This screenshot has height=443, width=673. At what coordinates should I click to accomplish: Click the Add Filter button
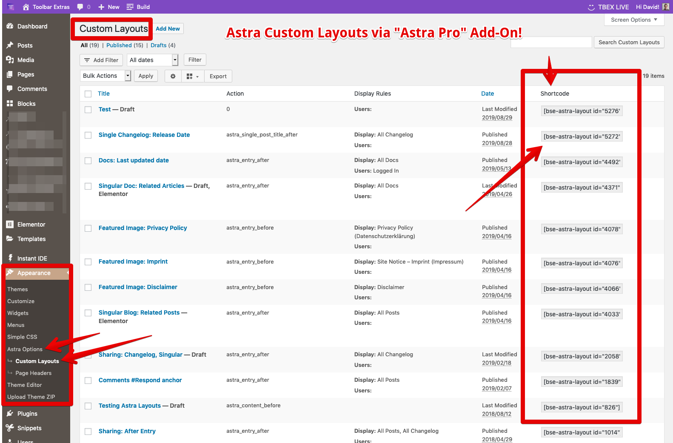pyautogui.click(x=101, y=60)
